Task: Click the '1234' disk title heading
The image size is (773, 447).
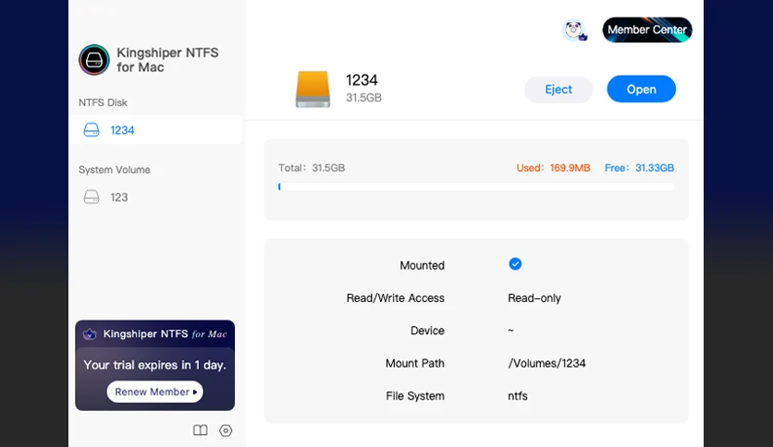Action: coord(362,79)
